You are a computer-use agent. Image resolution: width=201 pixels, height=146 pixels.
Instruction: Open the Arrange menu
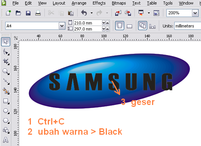pos(79,3)
